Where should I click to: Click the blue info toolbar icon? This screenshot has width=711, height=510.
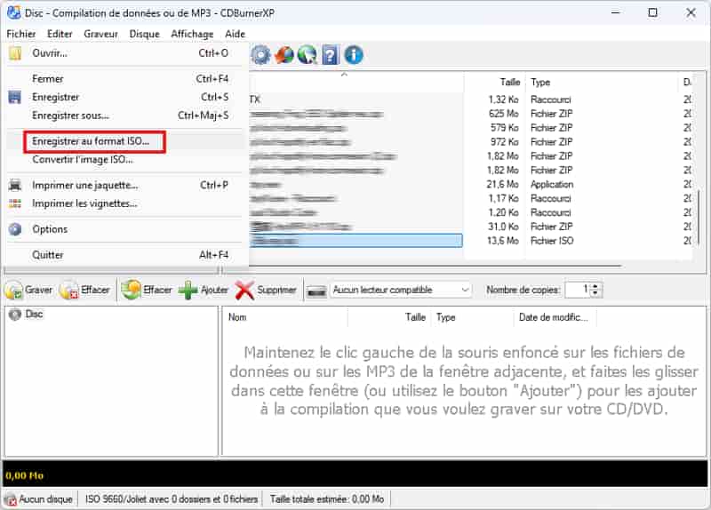click(354, 55)
